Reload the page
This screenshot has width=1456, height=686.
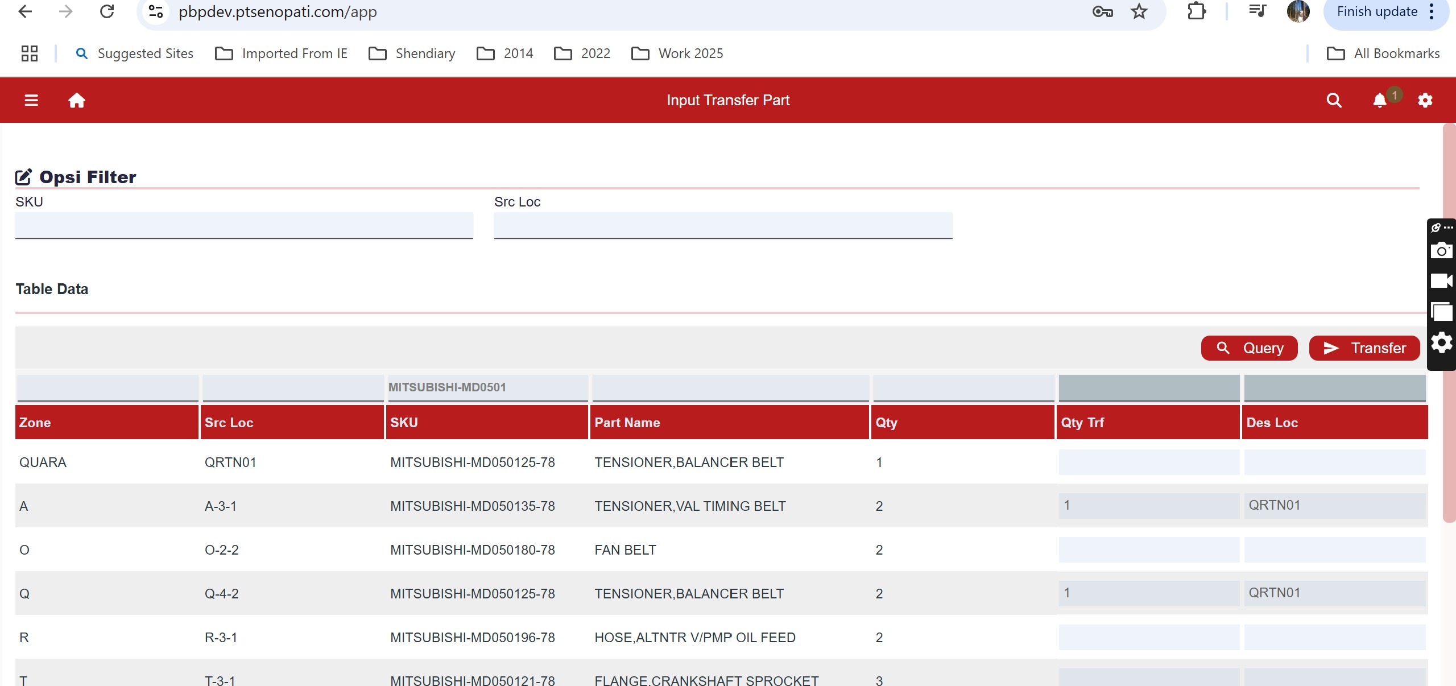[x=107, y=11]
